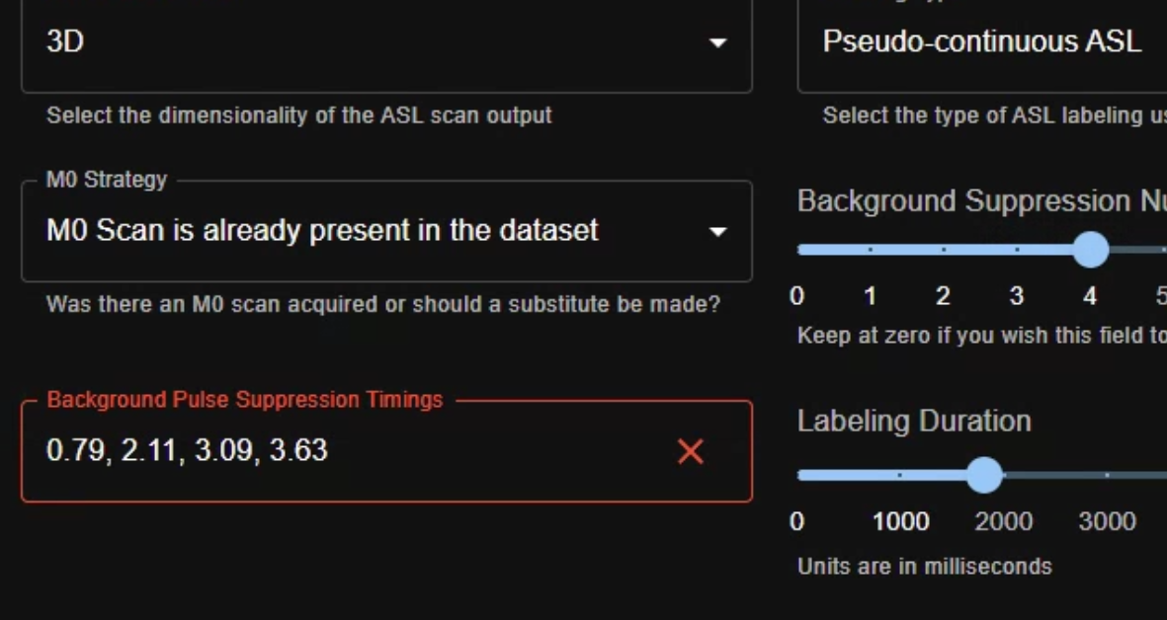This screenshot has height=620, width=1167.
Task: Set Labeling Duration to 3000 milliseconds
Action: click(1109, 476)
